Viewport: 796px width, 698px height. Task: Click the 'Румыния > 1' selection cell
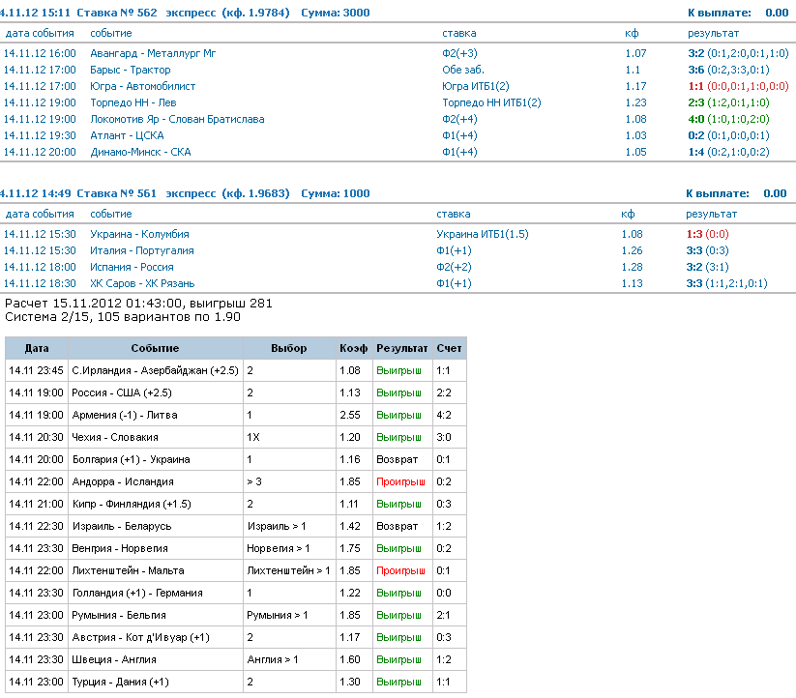[x=289, y=615]
